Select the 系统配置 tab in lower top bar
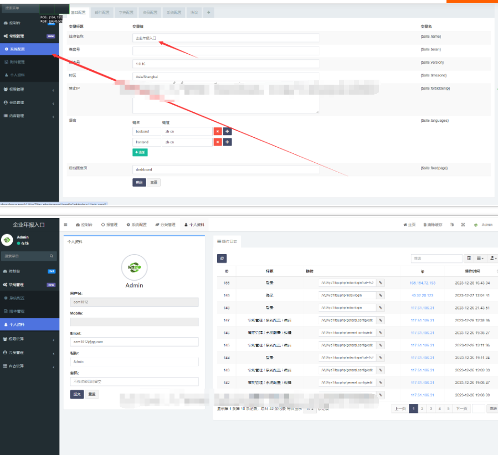 coord(136,225)
